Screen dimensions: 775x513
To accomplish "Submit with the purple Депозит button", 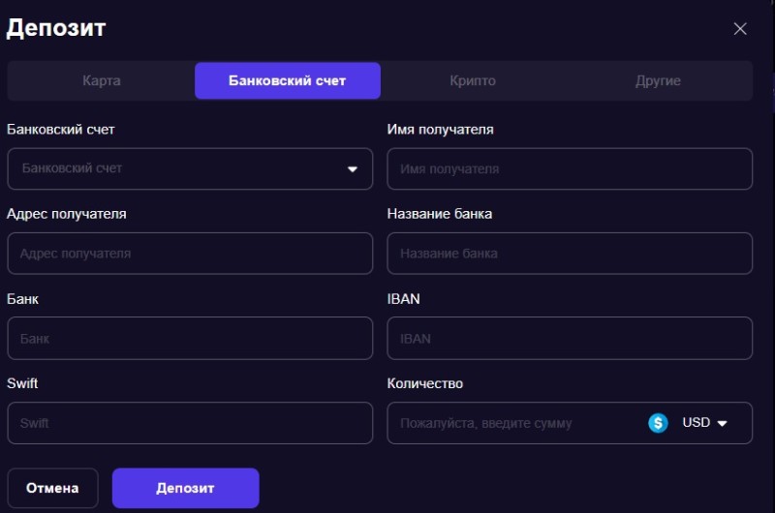I will [185, 488].
